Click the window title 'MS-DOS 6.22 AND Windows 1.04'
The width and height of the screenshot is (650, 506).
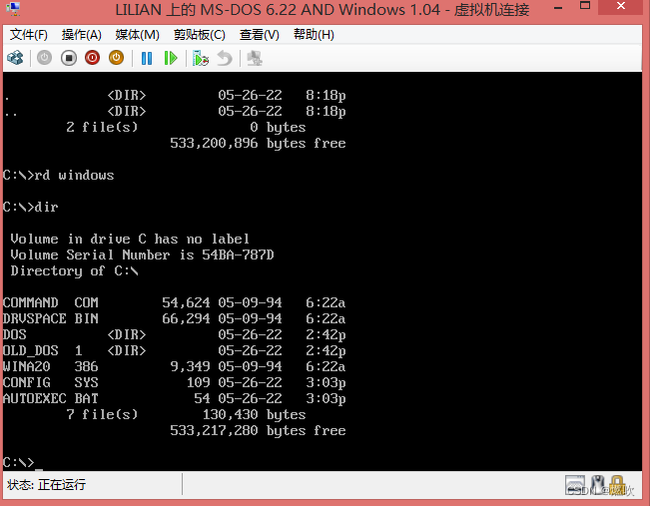(x=321, y=10)
